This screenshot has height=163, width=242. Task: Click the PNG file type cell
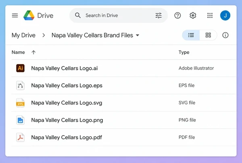click(187, 120)
